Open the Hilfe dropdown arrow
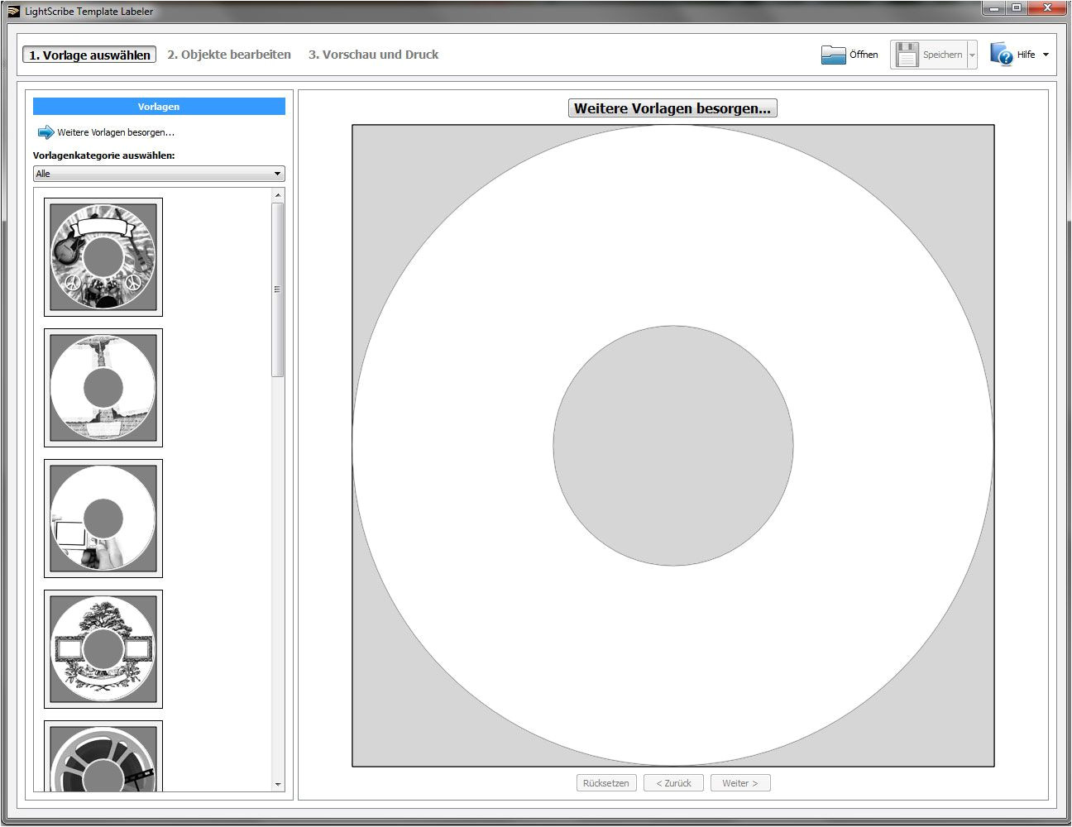Screen dimensions: 1072x827 pos(1046,55)
